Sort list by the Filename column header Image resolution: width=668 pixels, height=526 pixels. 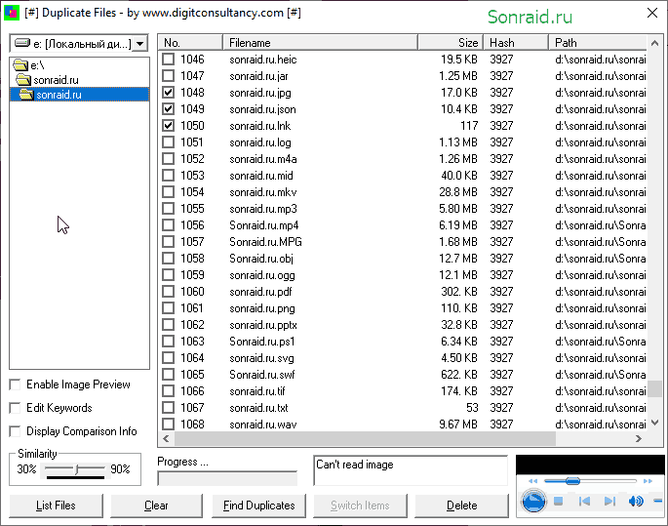[x=320, y=43]
